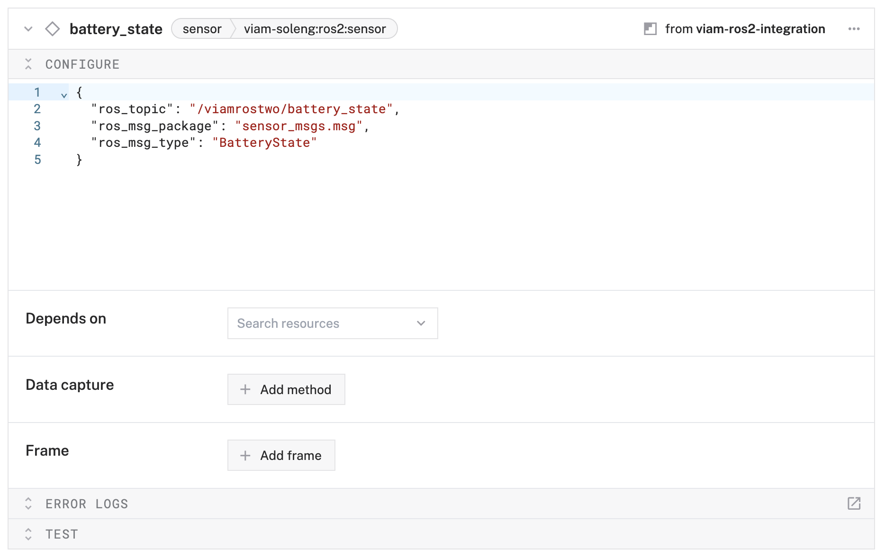Open error logs in a new window icon

[x=854, y=504]
